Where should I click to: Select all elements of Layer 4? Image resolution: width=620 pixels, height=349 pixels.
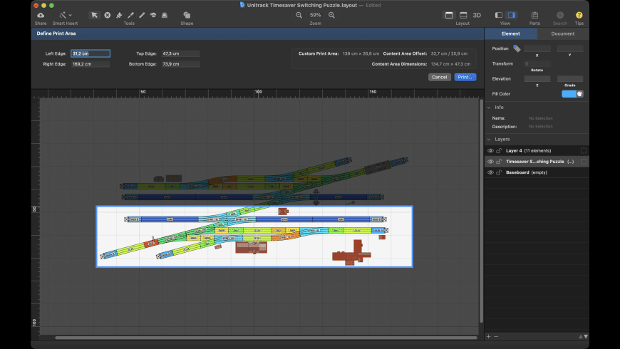click(x=583, y=150)
